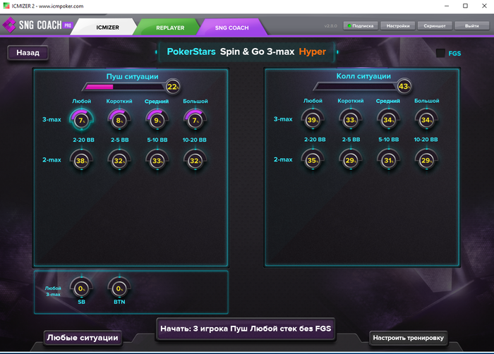Click the Пуш ситуации progress bar

123,87
